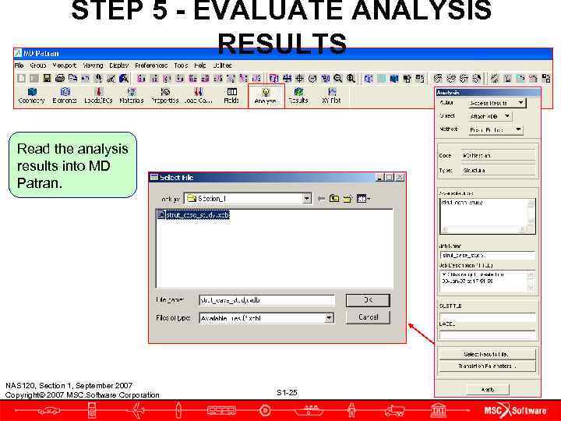Open the Group menu
The image size is (561, 421).
(x=38, y=65)
